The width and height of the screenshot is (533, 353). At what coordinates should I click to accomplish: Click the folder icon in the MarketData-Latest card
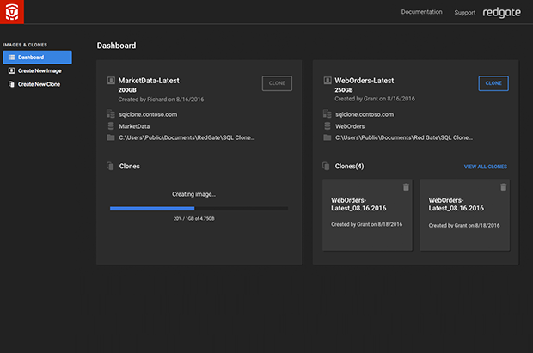click(111, 137)
